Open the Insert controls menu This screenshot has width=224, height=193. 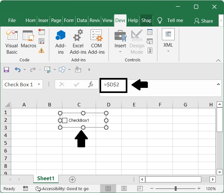coord(120,41)
